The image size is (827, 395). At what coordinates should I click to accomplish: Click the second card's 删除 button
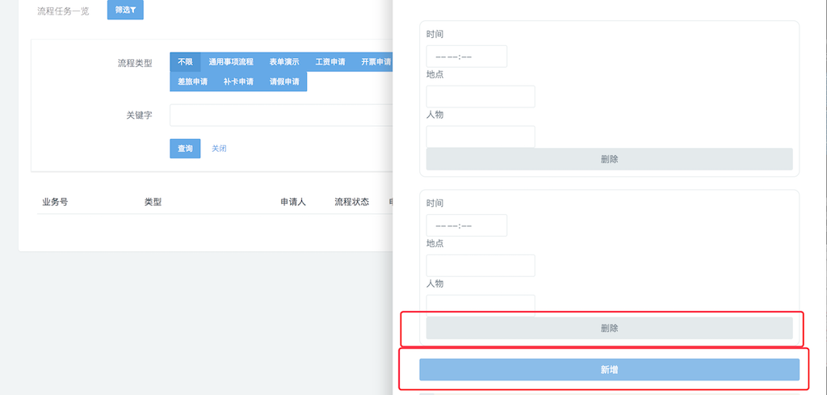tap(609, 328)
